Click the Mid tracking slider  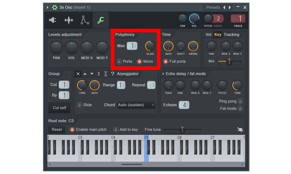pyautogui.click(x=230, y=61)
